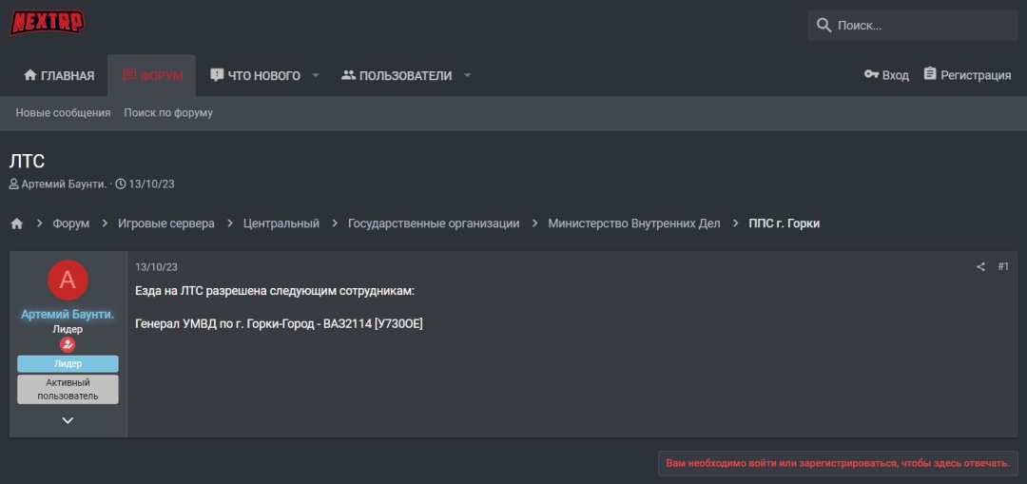Click the login-required reply notice button
The width and height of the screenshot is (1027, 484).
coord(838,463)
